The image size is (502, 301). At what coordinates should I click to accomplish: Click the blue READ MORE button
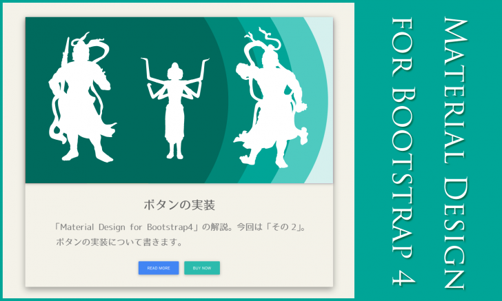[159, 268]
